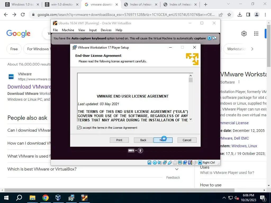
Task: Open the accessibility icon in the VM
Action: click(140, 150)
